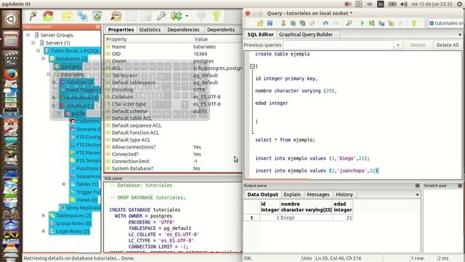
Task: Open the Statistics tab
Action: [150, 30]
